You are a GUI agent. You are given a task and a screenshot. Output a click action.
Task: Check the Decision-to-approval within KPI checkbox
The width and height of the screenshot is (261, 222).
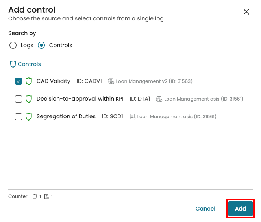coord(19,99)
